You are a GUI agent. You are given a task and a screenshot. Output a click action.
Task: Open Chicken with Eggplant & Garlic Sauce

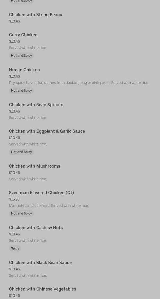tap(47, 131)
